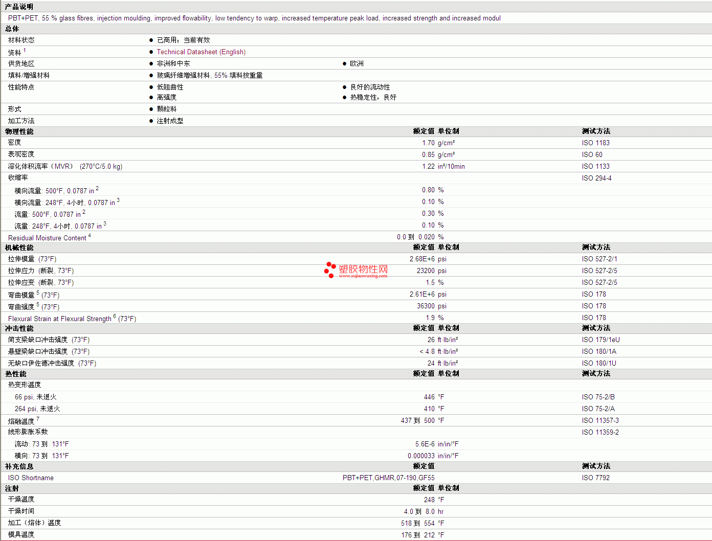Click the 机械性能 section header
Image resolution: width=712 pixels, height=541 pixels.
(x=19, y=247)
